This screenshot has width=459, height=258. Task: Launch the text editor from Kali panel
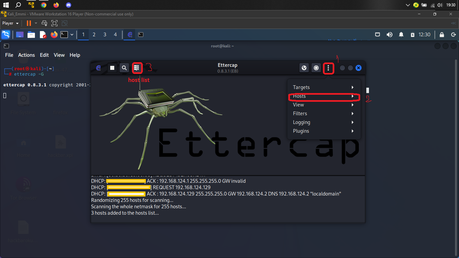[43, 35]
